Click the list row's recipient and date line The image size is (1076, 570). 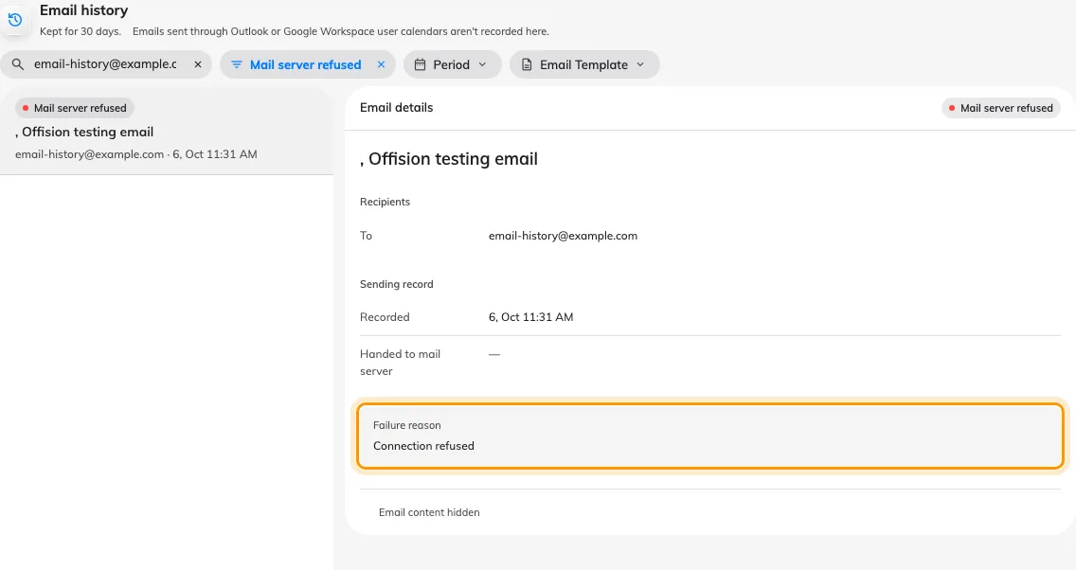(x=135, y=154)
